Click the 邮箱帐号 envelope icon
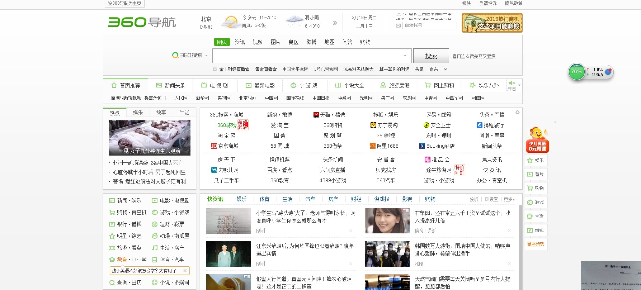 398,25
